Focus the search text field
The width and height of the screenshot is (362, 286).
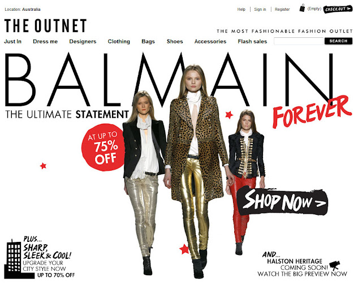click(x=298, y=41)
